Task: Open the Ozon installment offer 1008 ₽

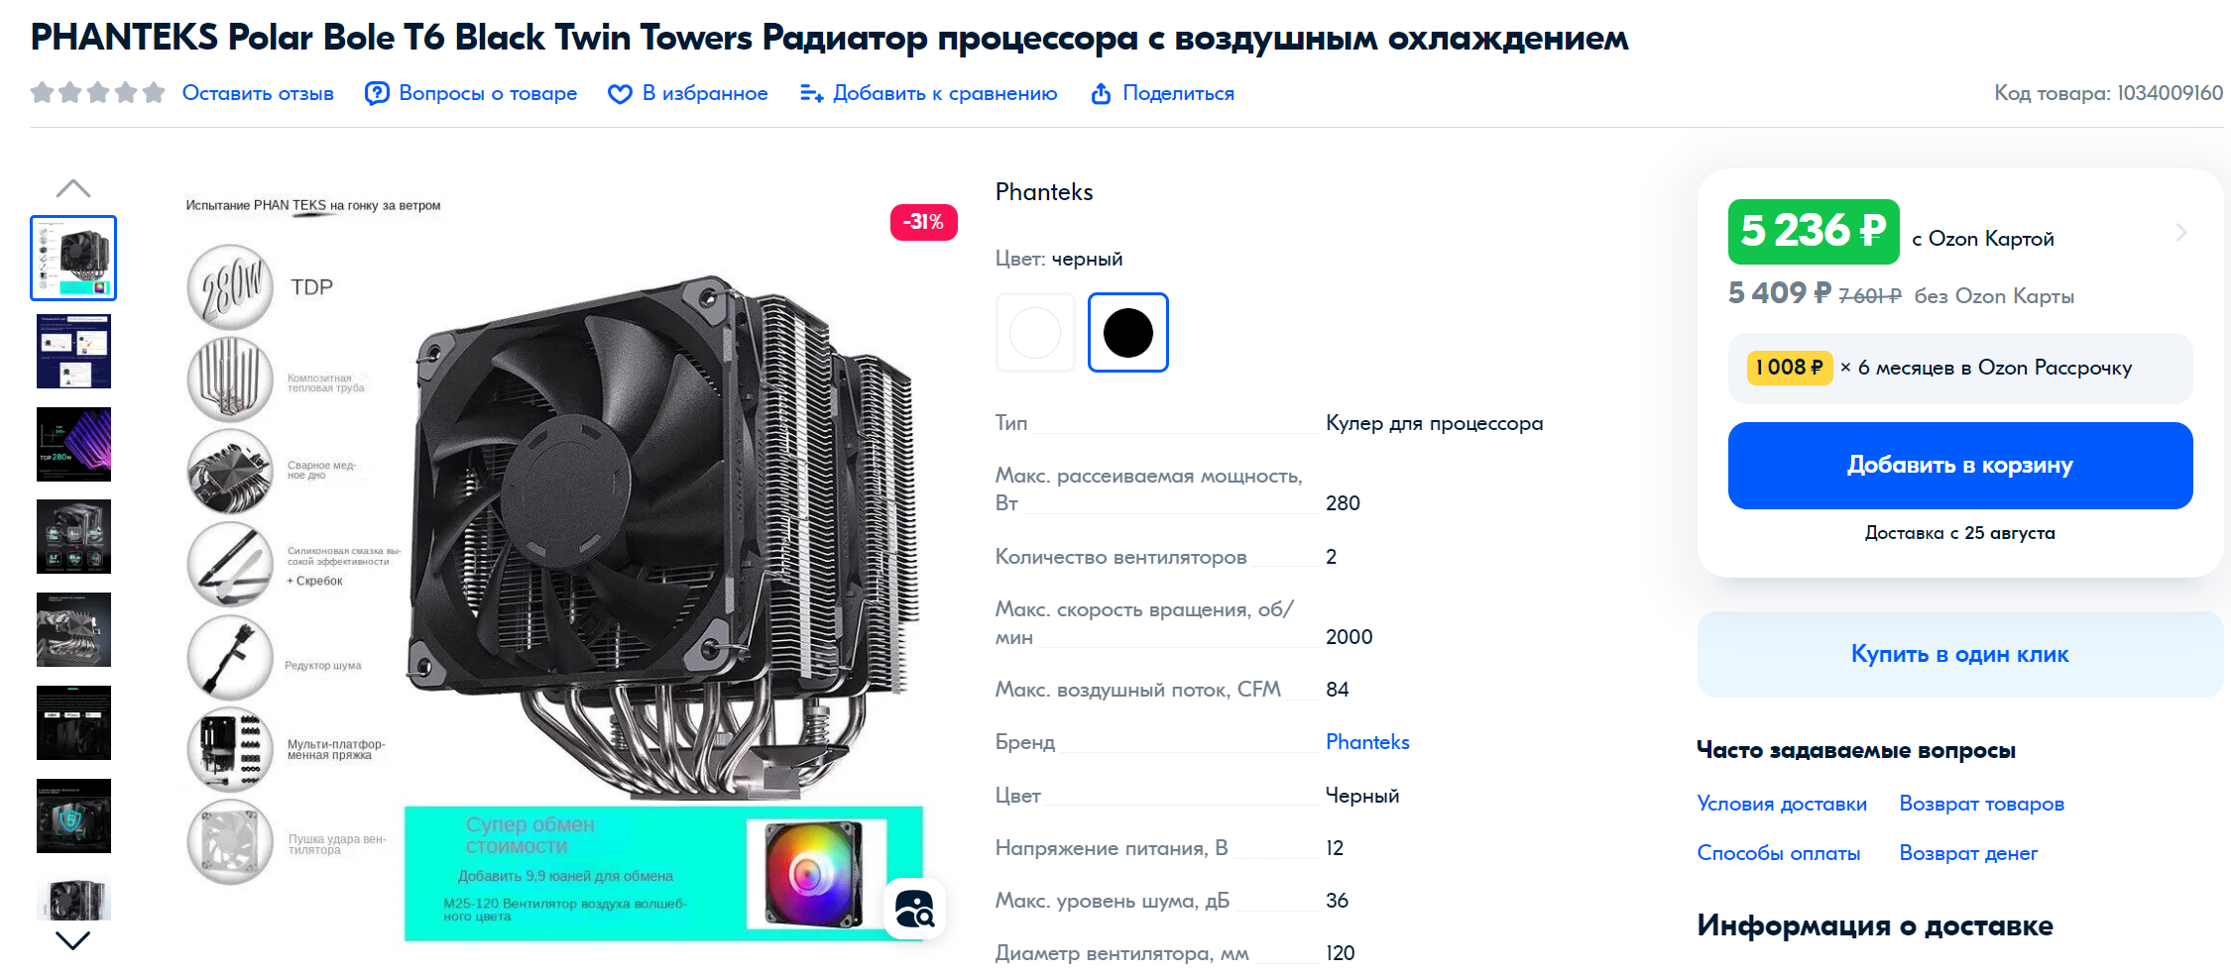Action: coord(1959,368)
